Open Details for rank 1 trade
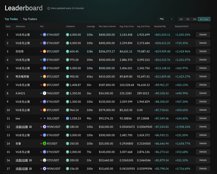The width and height of the screenshot is (217, 174). pyautogui.click(x=203, y=35)
